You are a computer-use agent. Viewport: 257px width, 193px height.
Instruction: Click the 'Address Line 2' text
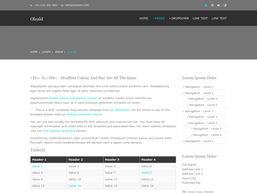pos(192,173)
